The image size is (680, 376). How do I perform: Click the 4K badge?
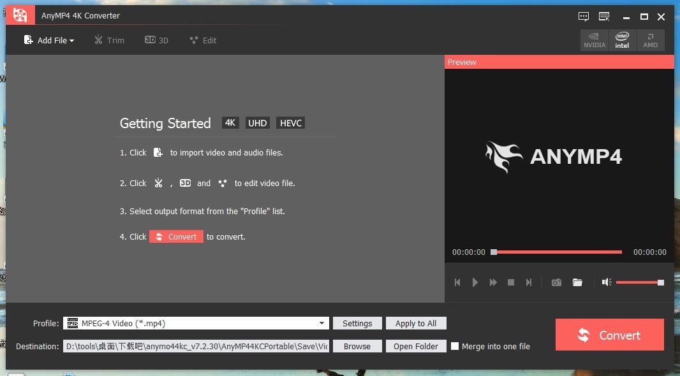coord(230,122)
